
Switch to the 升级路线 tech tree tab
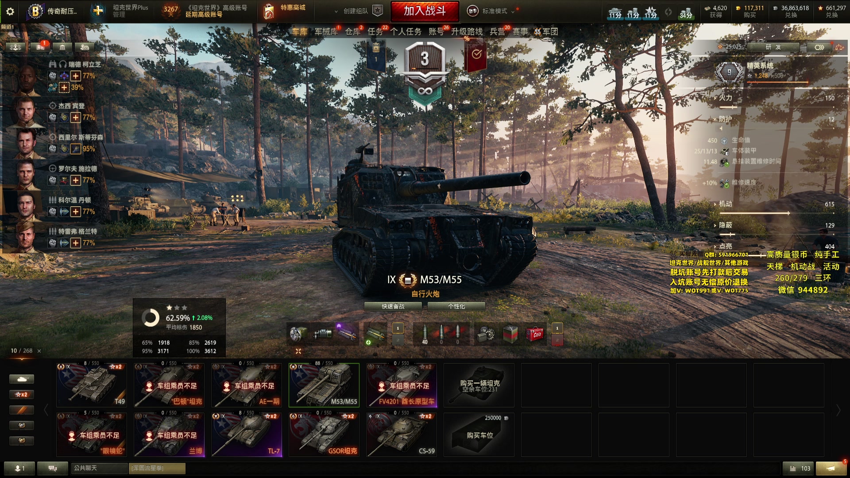tap(467, 31)
